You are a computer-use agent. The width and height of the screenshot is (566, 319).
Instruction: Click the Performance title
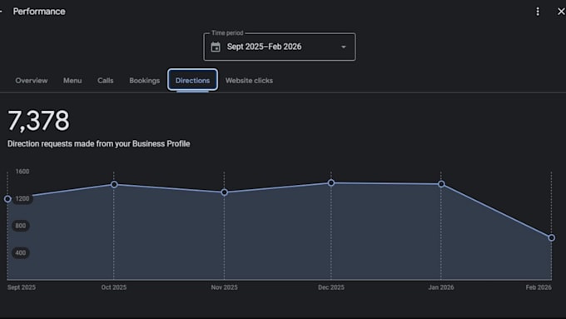click(39, 12)
